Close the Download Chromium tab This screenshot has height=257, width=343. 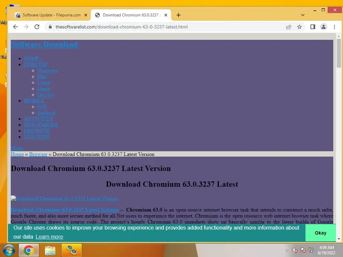pyautogui.click(x=166, y=15)
